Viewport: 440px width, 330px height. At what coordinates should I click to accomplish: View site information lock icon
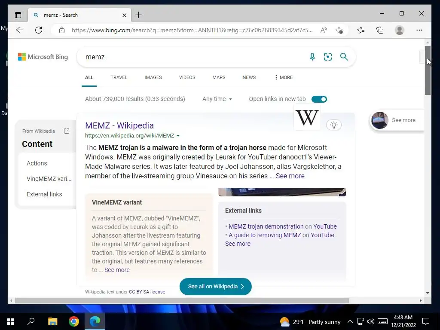point(62,30)
